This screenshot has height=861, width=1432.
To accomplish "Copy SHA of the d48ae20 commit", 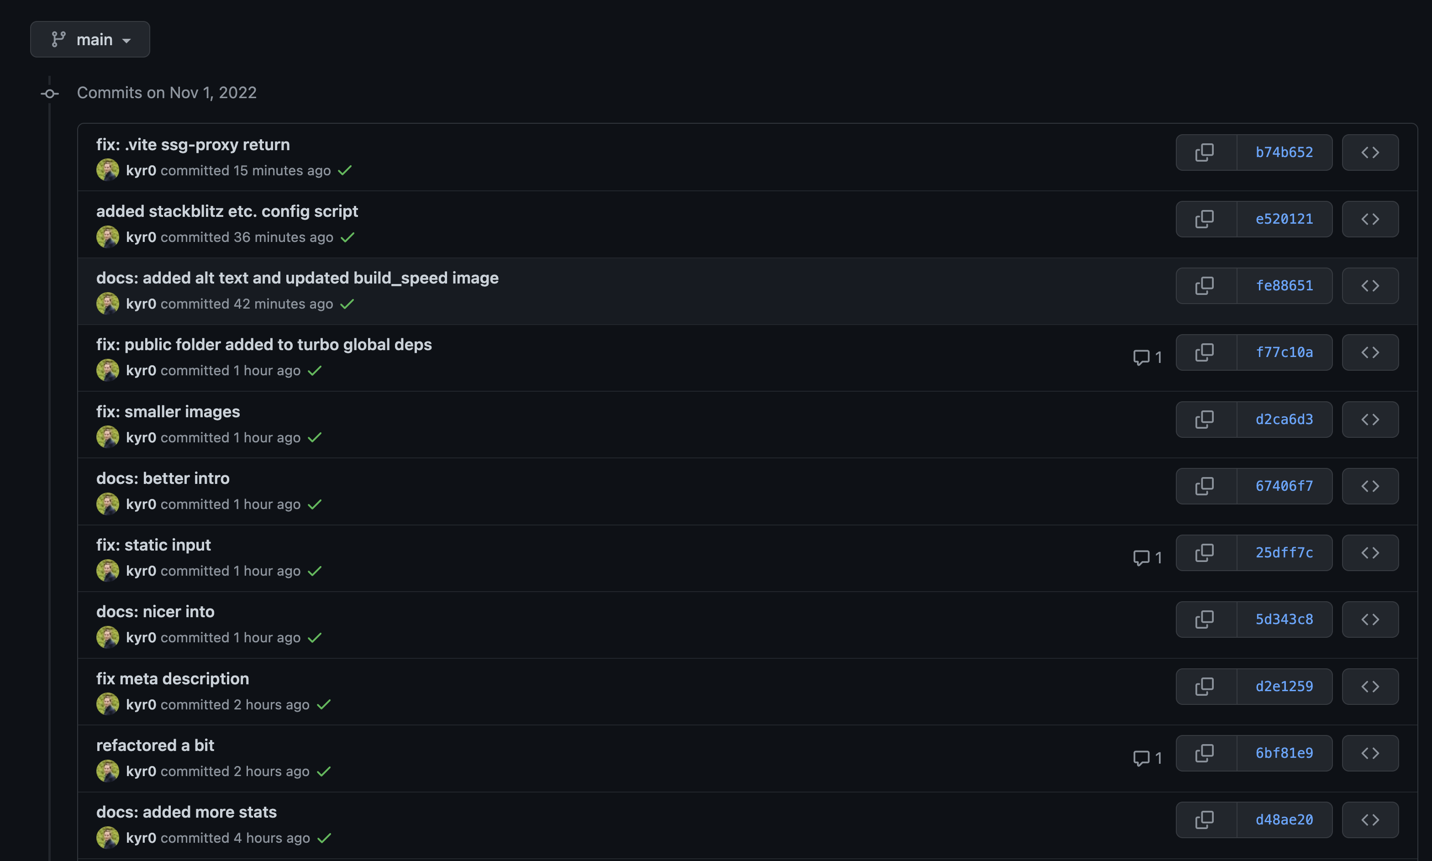I will tap(1204, 819).
